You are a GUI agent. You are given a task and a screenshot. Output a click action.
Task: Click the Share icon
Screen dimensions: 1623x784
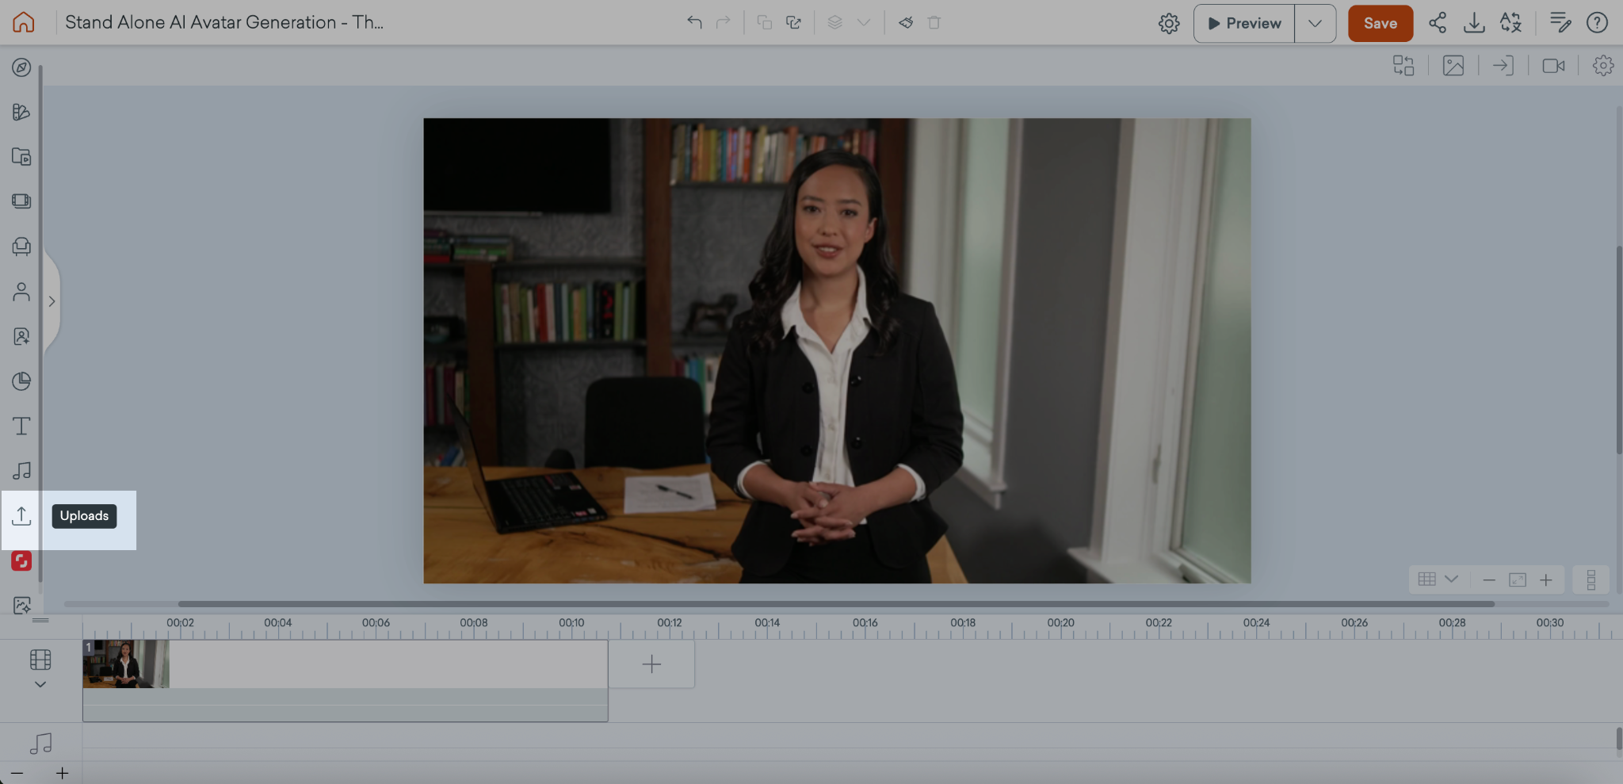click(1437, 23)
